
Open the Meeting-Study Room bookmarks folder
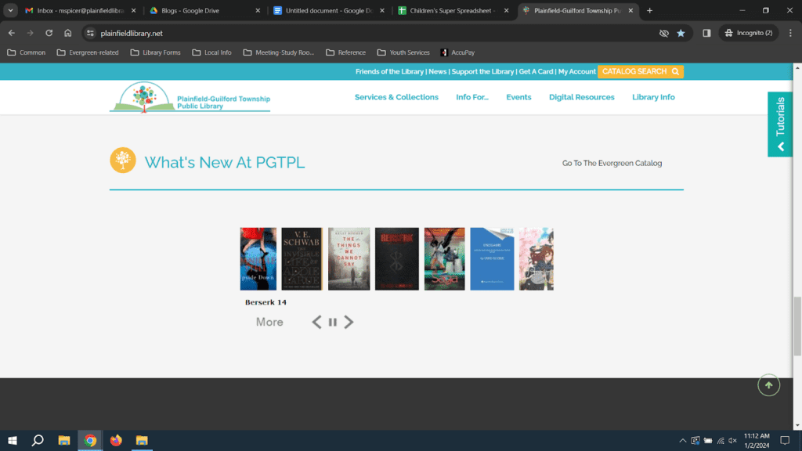coord(279,52)
